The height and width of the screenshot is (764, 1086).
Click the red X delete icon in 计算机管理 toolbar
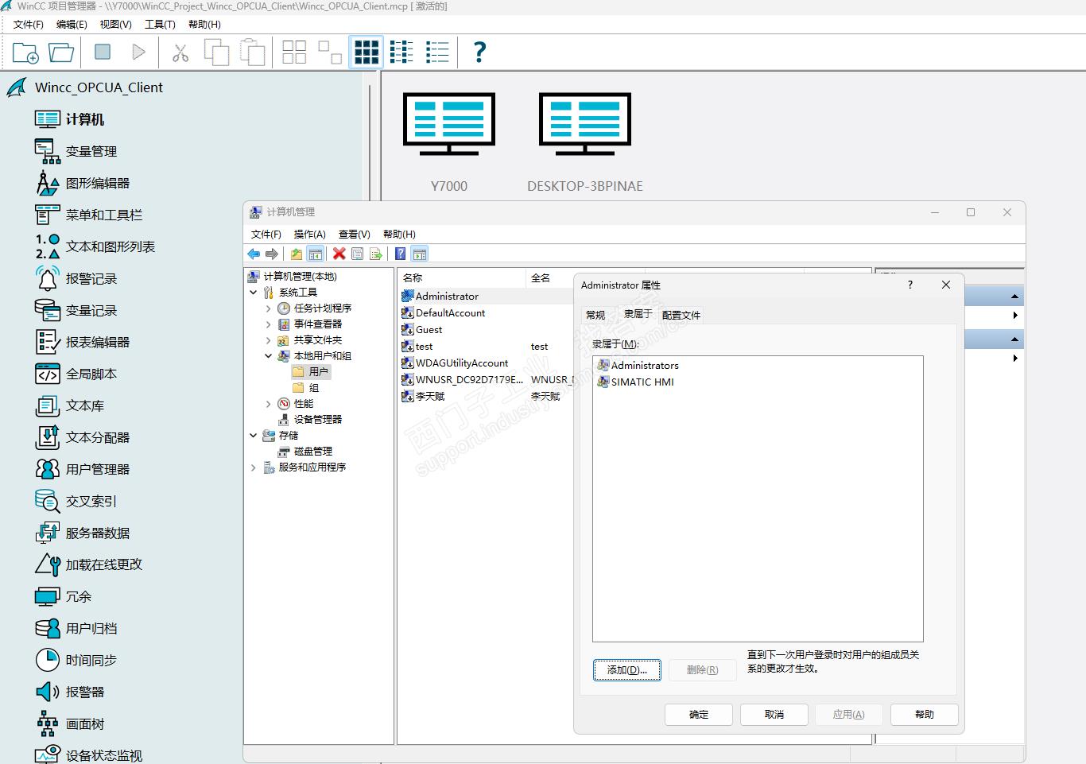339,254
